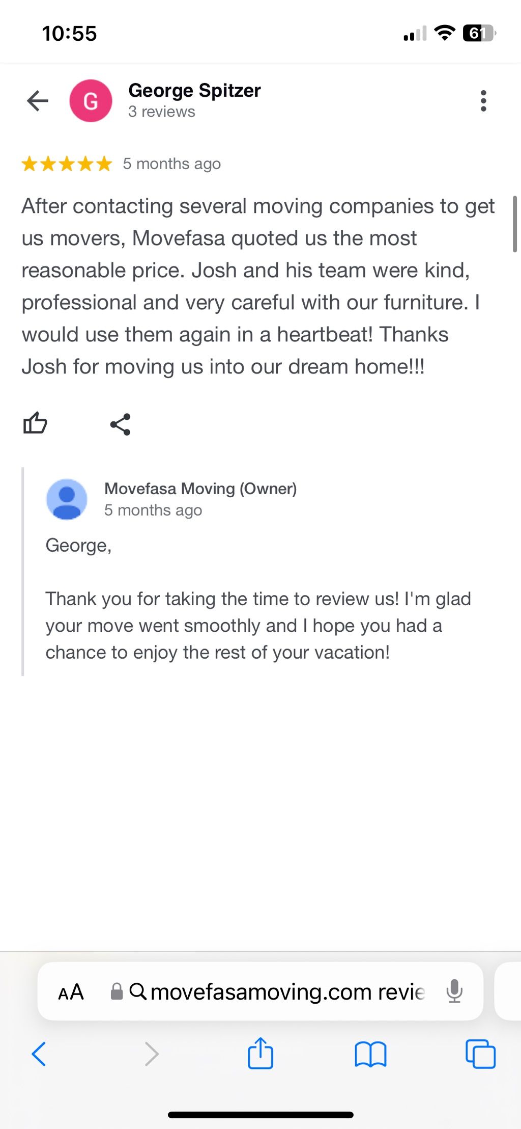The image size is (521, 1129).
Task: Open Safari share sheet
Action: [x=260, y=1053]
